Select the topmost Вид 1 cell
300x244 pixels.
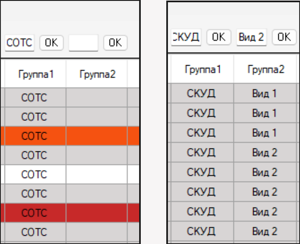point(264,94)
